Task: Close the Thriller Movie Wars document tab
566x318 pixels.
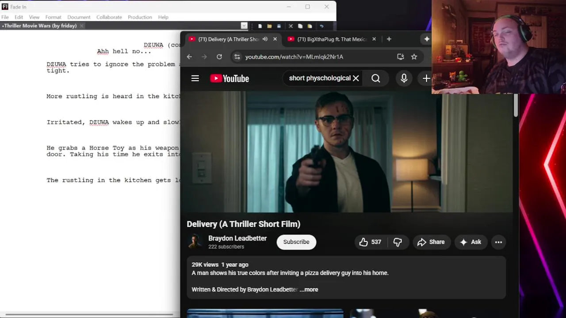Action: [82, 26]
